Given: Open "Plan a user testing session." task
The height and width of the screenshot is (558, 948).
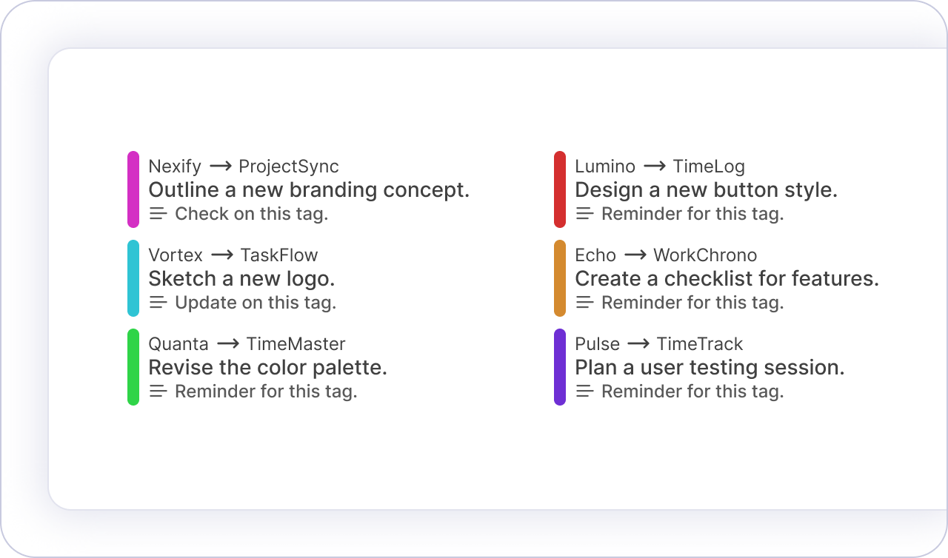Looking at the screenshot, I should coord(709,368).
